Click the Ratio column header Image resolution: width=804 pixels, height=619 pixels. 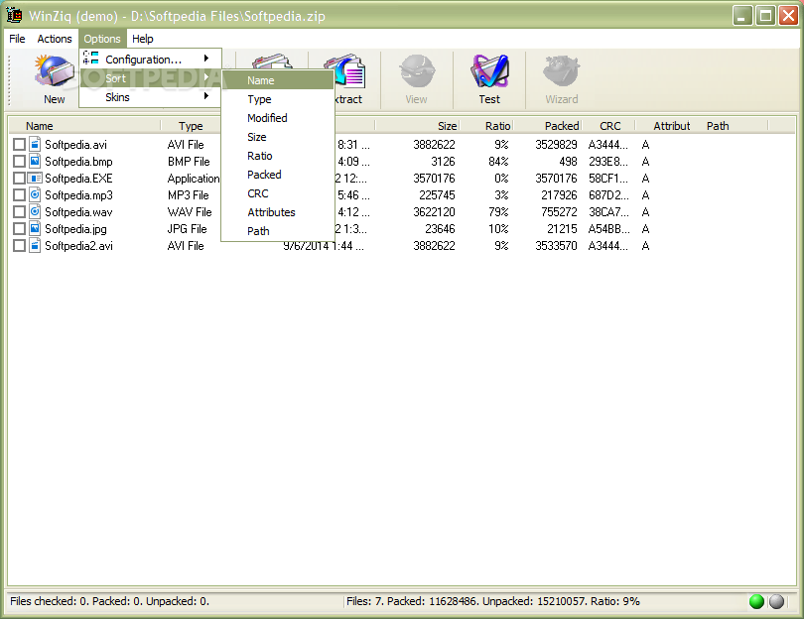pos(486,126)
